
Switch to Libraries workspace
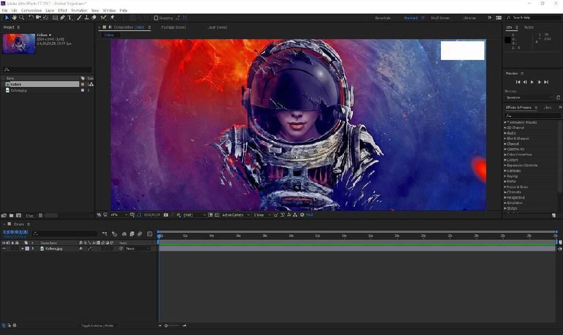469,18
